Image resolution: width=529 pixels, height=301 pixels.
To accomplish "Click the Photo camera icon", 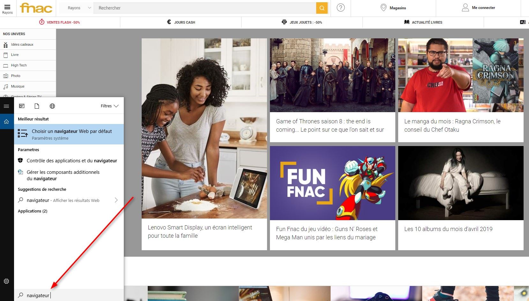I will [5, 76].
